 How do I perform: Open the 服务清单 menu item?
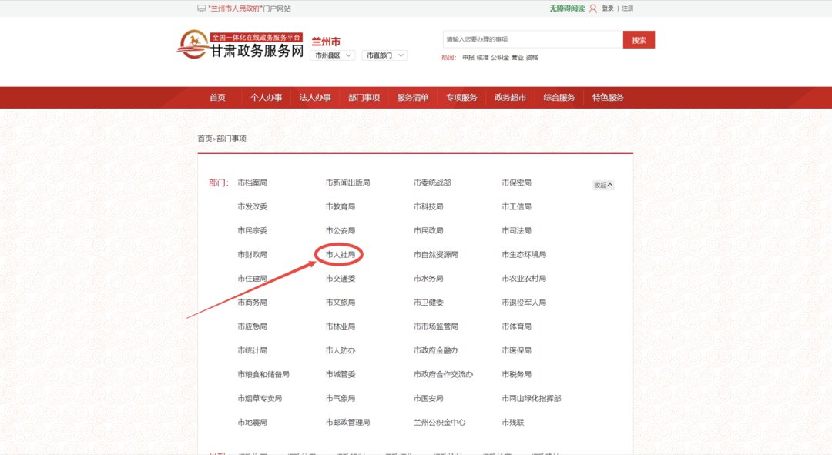click(413, 98)
